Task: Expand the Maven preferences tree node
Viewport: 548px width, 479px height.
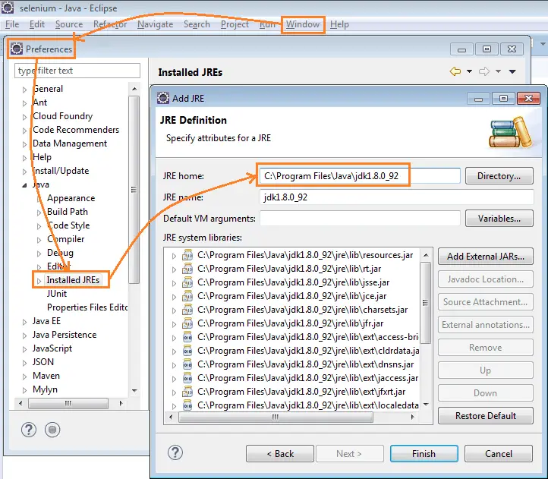Action: coord(24,377)
